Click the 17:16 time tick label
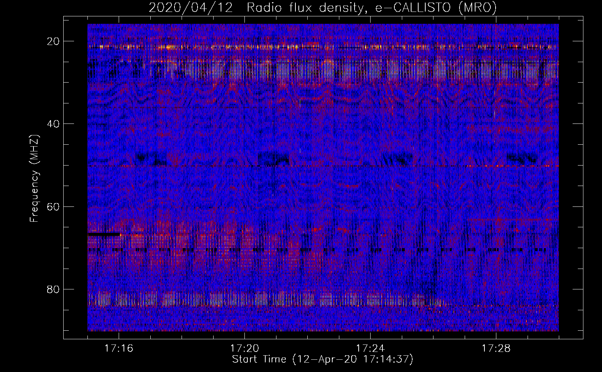 [119, 349]
